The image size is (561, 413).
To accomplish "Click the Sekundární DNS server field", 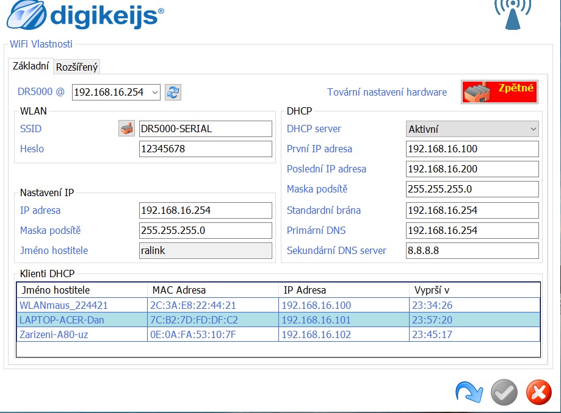I will (472, 250).
